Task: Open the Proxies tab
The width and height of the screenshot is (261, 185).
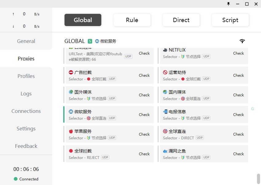Action: tap(26, 59)
